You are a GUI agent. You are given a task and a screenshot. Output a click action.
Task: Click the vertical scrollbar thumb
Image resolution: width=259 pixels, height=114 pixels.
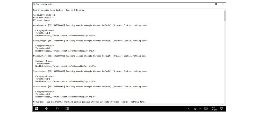coord(225,16)
